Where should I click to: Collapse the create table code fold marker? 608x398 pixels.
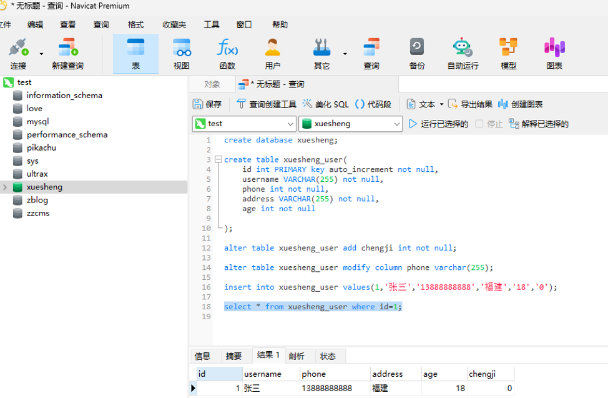pos(218,160)
